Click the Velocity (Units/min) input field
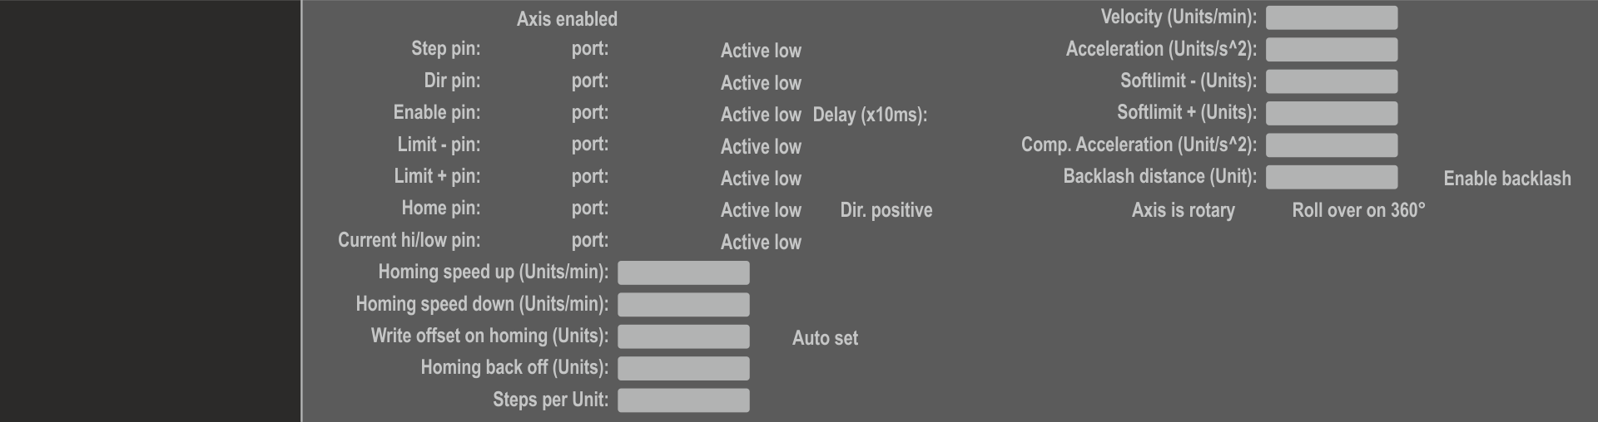Image resolution: width=1598 pixels, height=422 pixels. click(1331, 17)
